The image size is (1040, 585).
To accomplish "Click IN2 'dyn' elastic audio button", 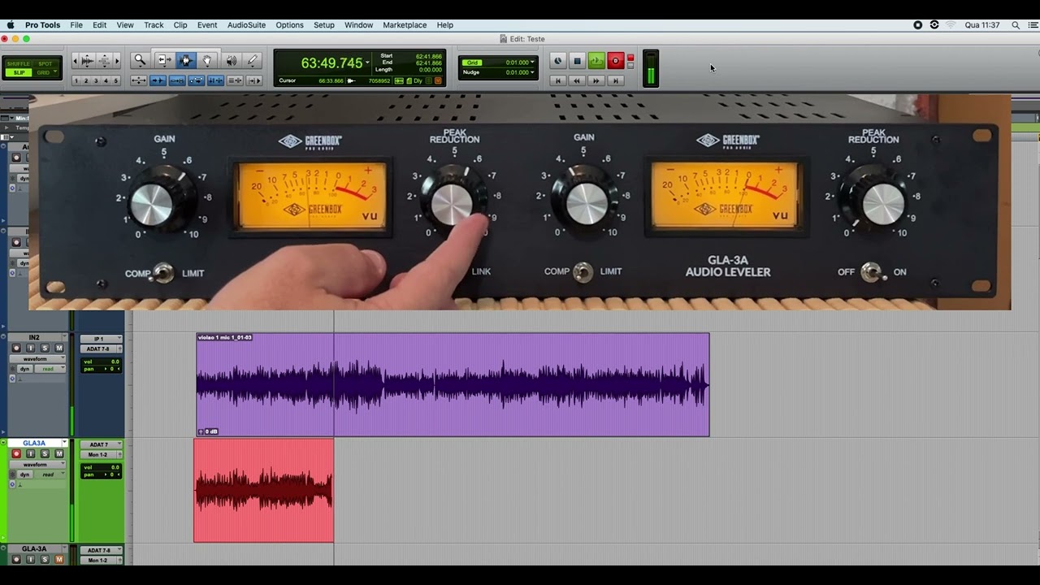I will [x=24, y=369].
